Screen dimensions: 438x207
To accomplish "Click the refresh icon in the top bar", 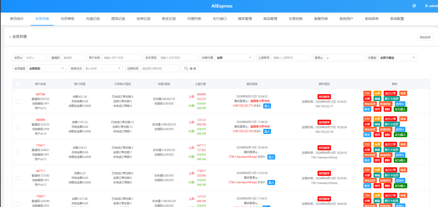I will pos(414,6).
